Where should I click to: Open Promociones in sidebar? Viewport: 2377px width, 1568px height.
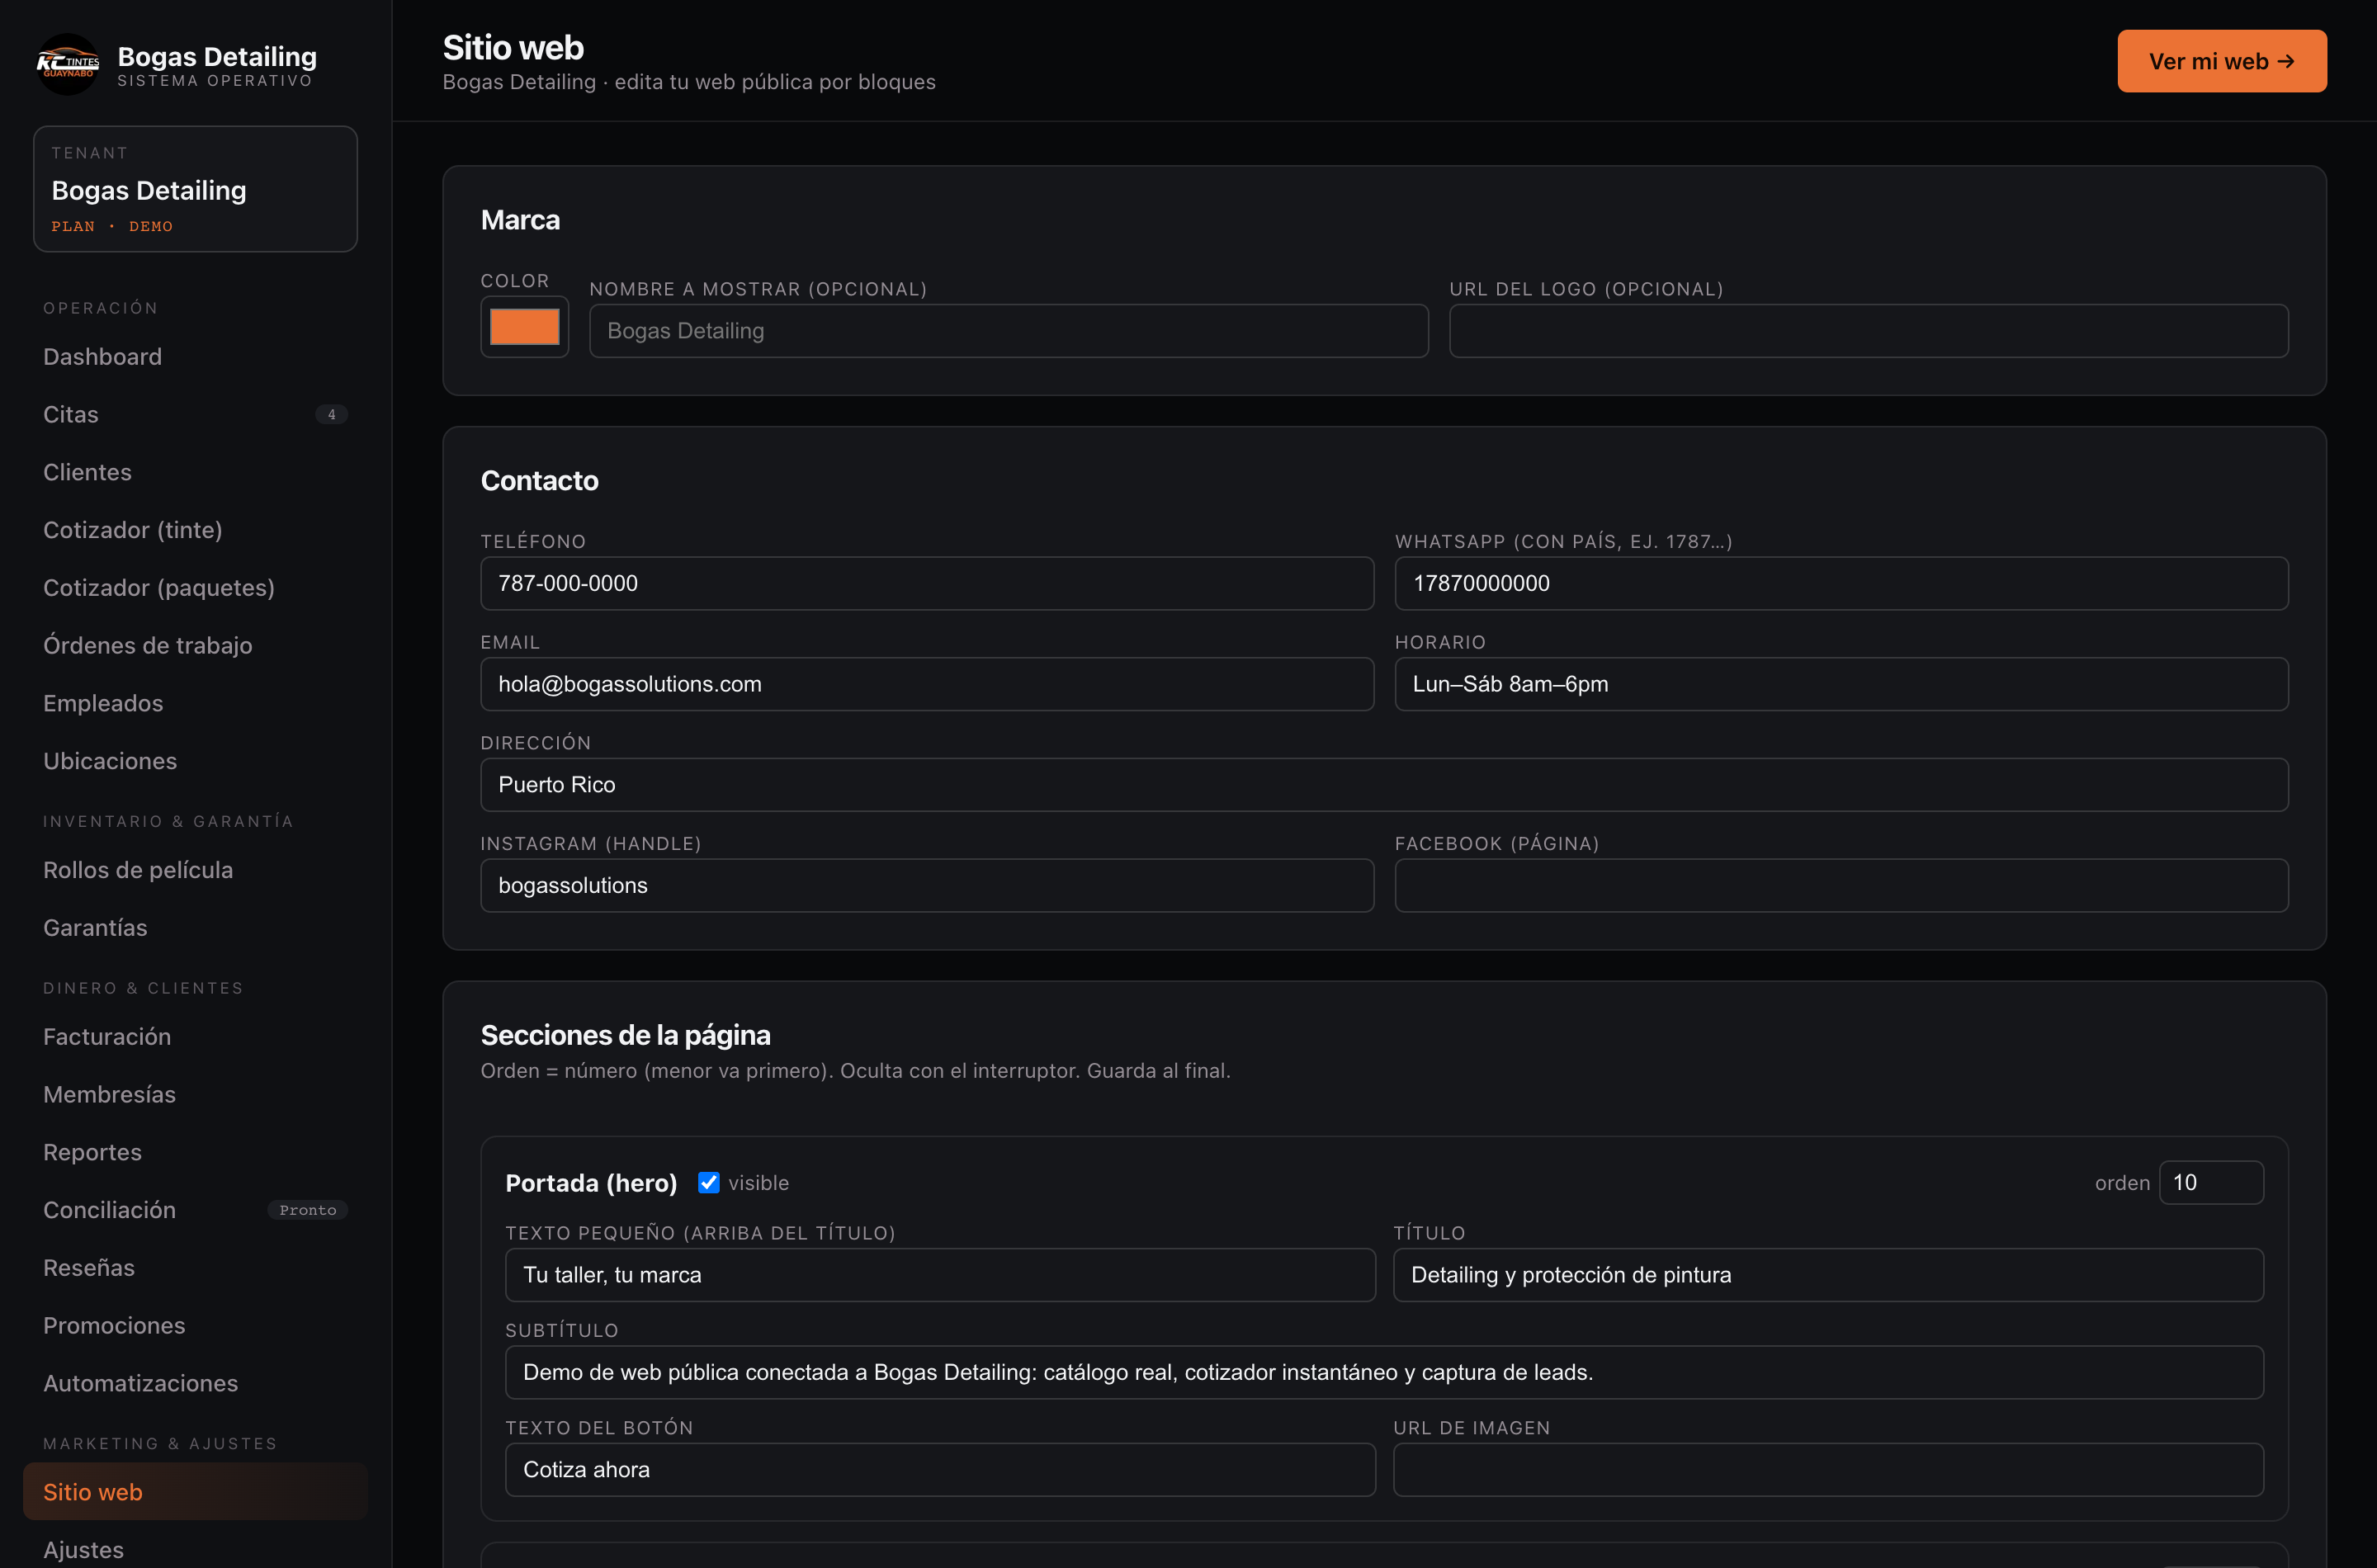195,1326
